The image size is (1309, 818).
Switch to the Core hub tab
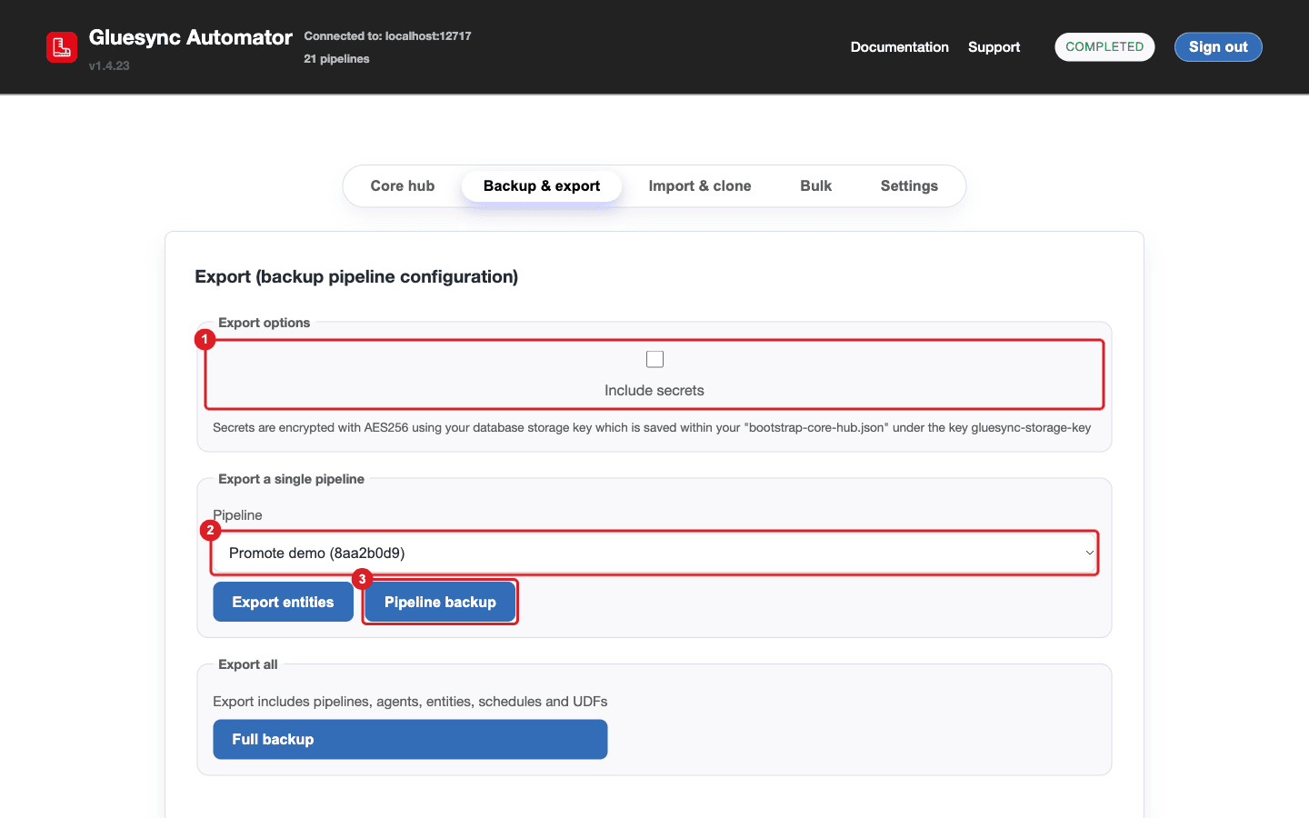(x=403, y=185)
